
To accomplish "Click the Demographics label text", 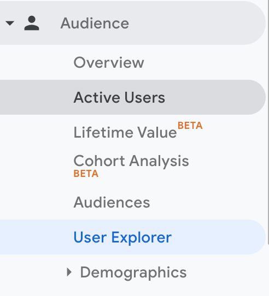I will coord(133,272).
